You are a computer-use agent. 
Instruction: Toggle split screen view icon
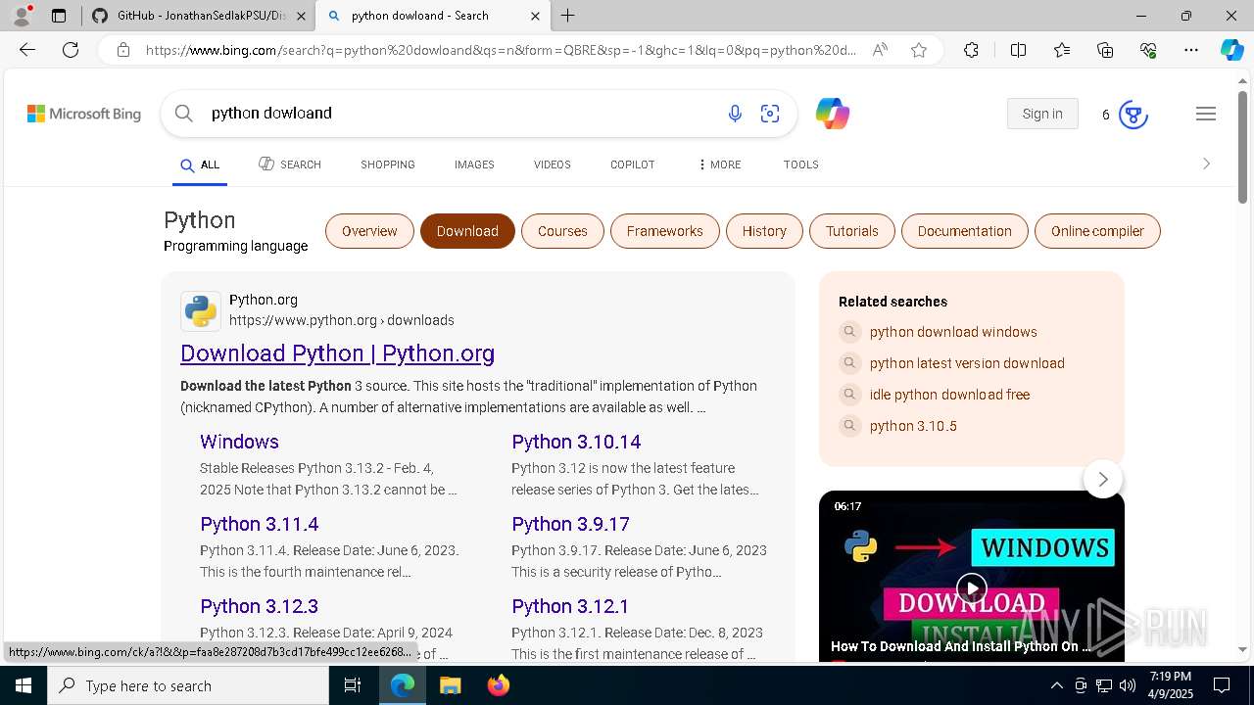point(1018,50)
